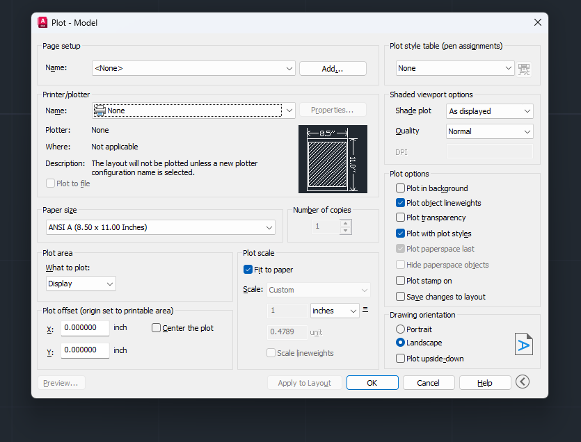Click the landscape orientation page icon
Screen dimensions: 581x442
tap(523, 344)
